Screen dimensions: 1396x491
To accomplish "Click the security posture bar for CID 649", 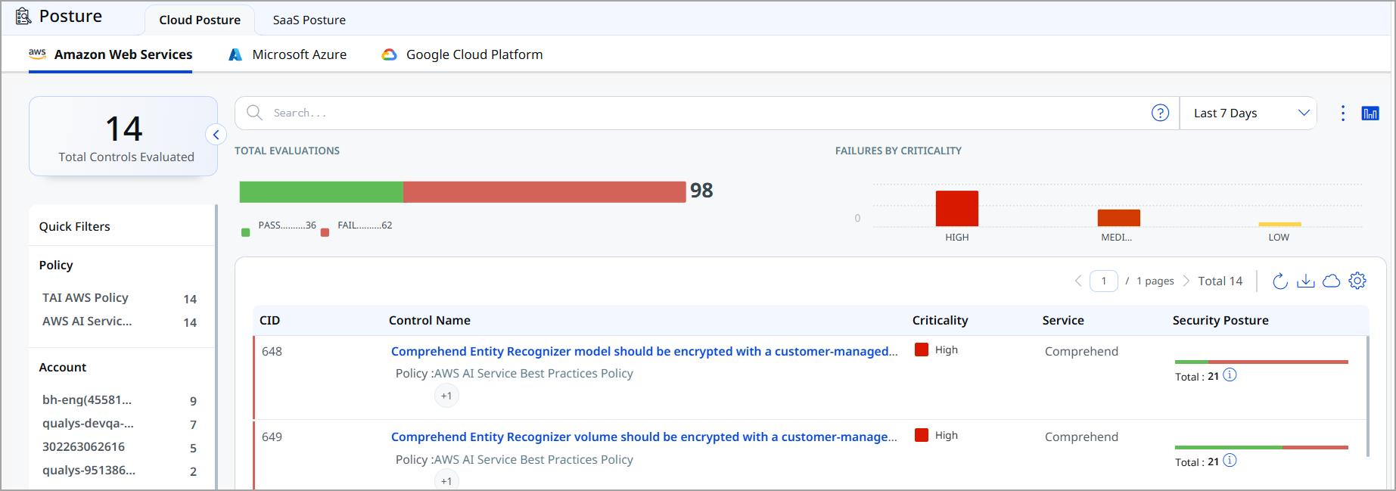I will (x=1261, y=447).
